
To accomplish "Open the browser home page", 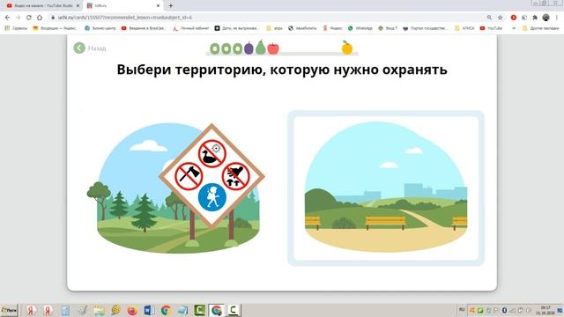I will click(x=40, y=18).
